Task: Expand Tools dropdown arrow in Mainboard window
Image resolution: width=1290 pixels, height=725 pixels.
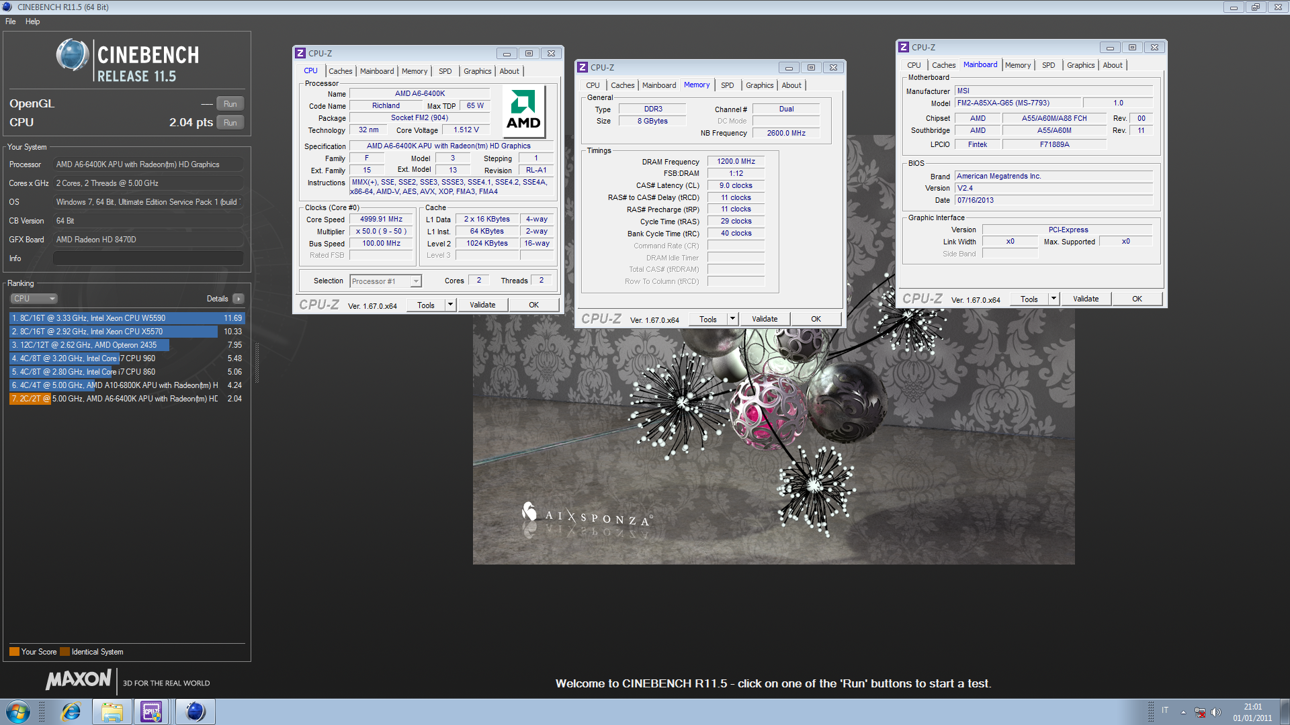Action: (1053, 299)
